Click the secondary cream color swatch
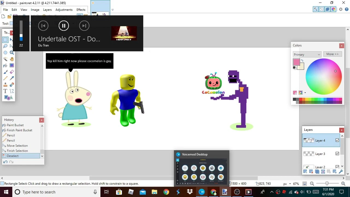 click(x=302, y=67)
